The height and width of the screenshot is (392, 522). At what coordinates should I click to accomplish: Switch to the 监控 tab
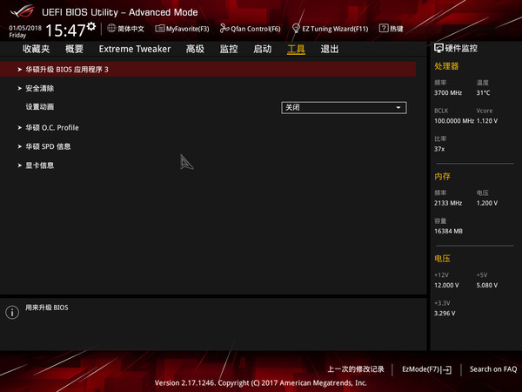(229, 49)
